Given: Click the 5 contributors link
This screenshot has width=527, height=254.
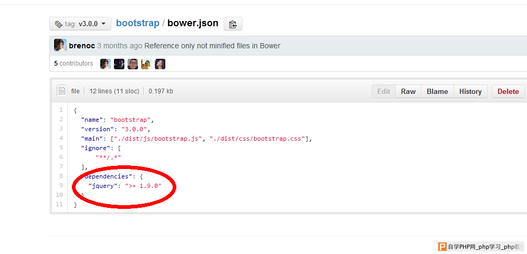Looking at the screenshot, I should 73,63.
